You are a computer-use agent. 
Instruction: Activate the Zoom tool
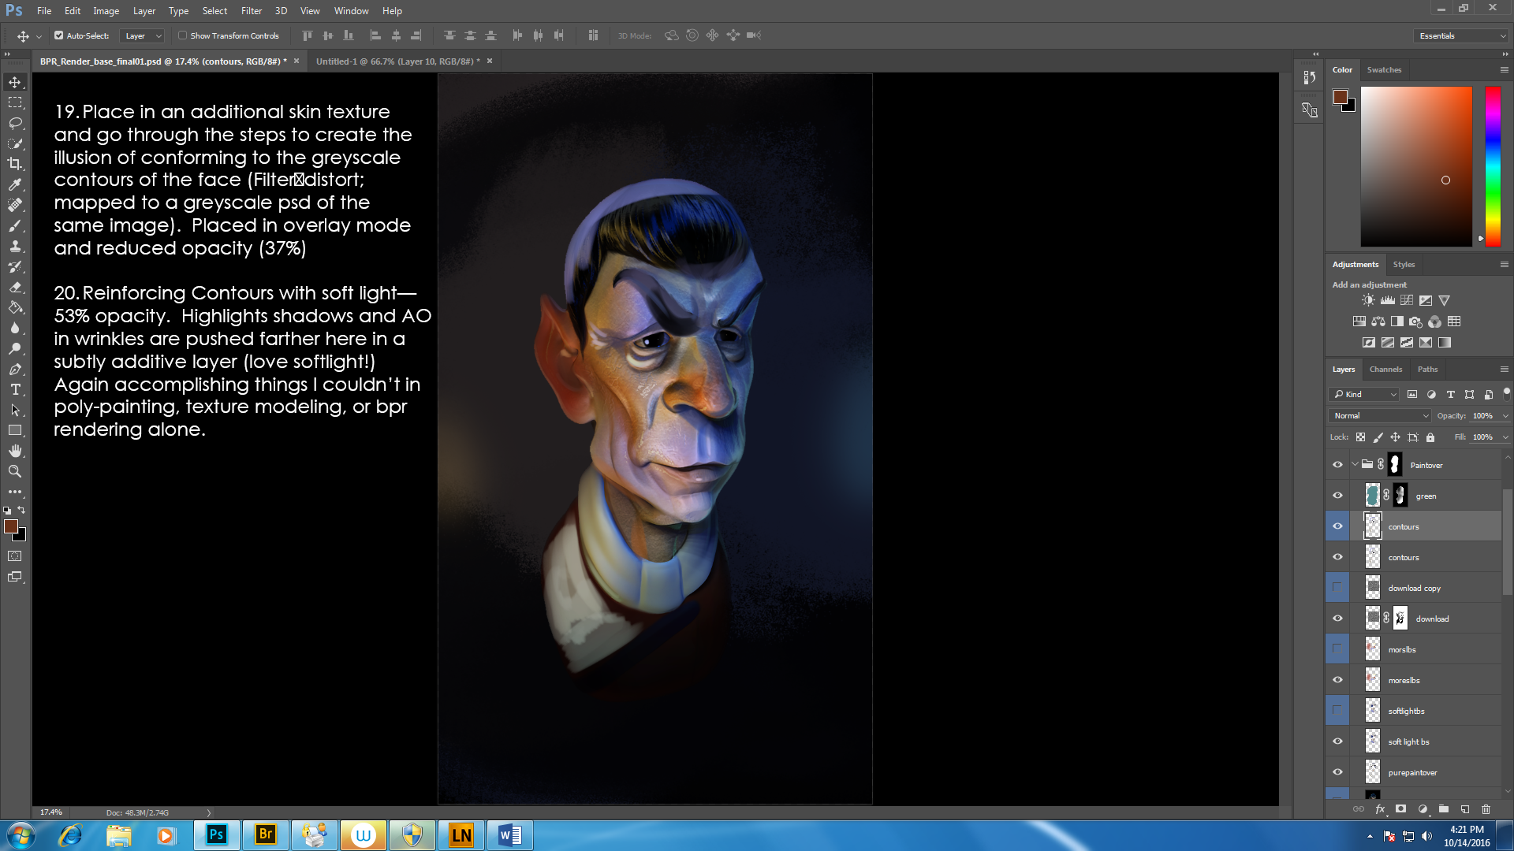(x=15, y=471)
